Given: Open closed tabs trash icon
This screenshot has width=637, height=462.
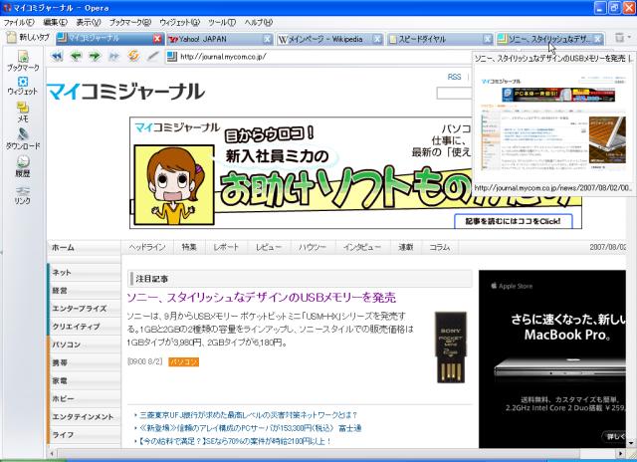Looking at the screenshot, I should click(619, 38).
